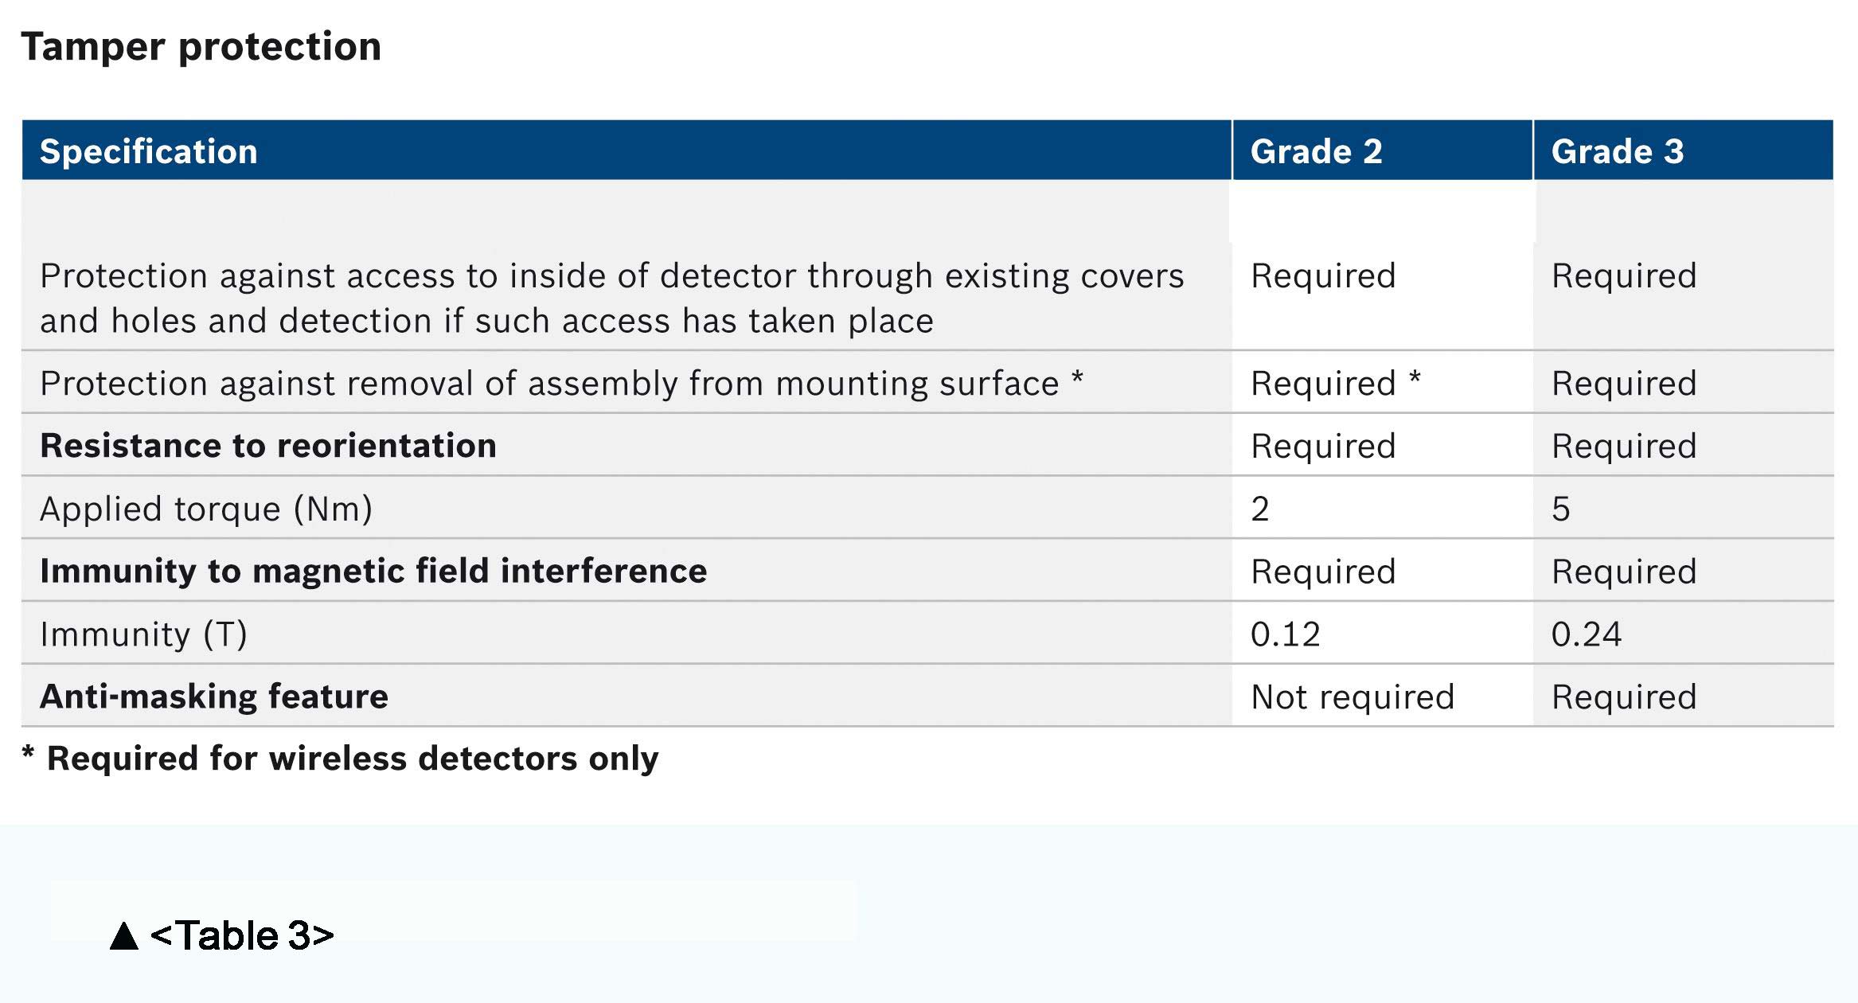Screen dimensions: 1858x1003
Task: Click the footnote about wireless detectors only
Action: click(340, 758)
